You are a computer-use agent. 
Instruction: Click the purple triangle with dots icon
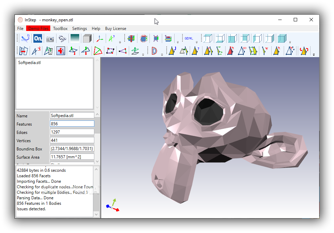[123, 51]
